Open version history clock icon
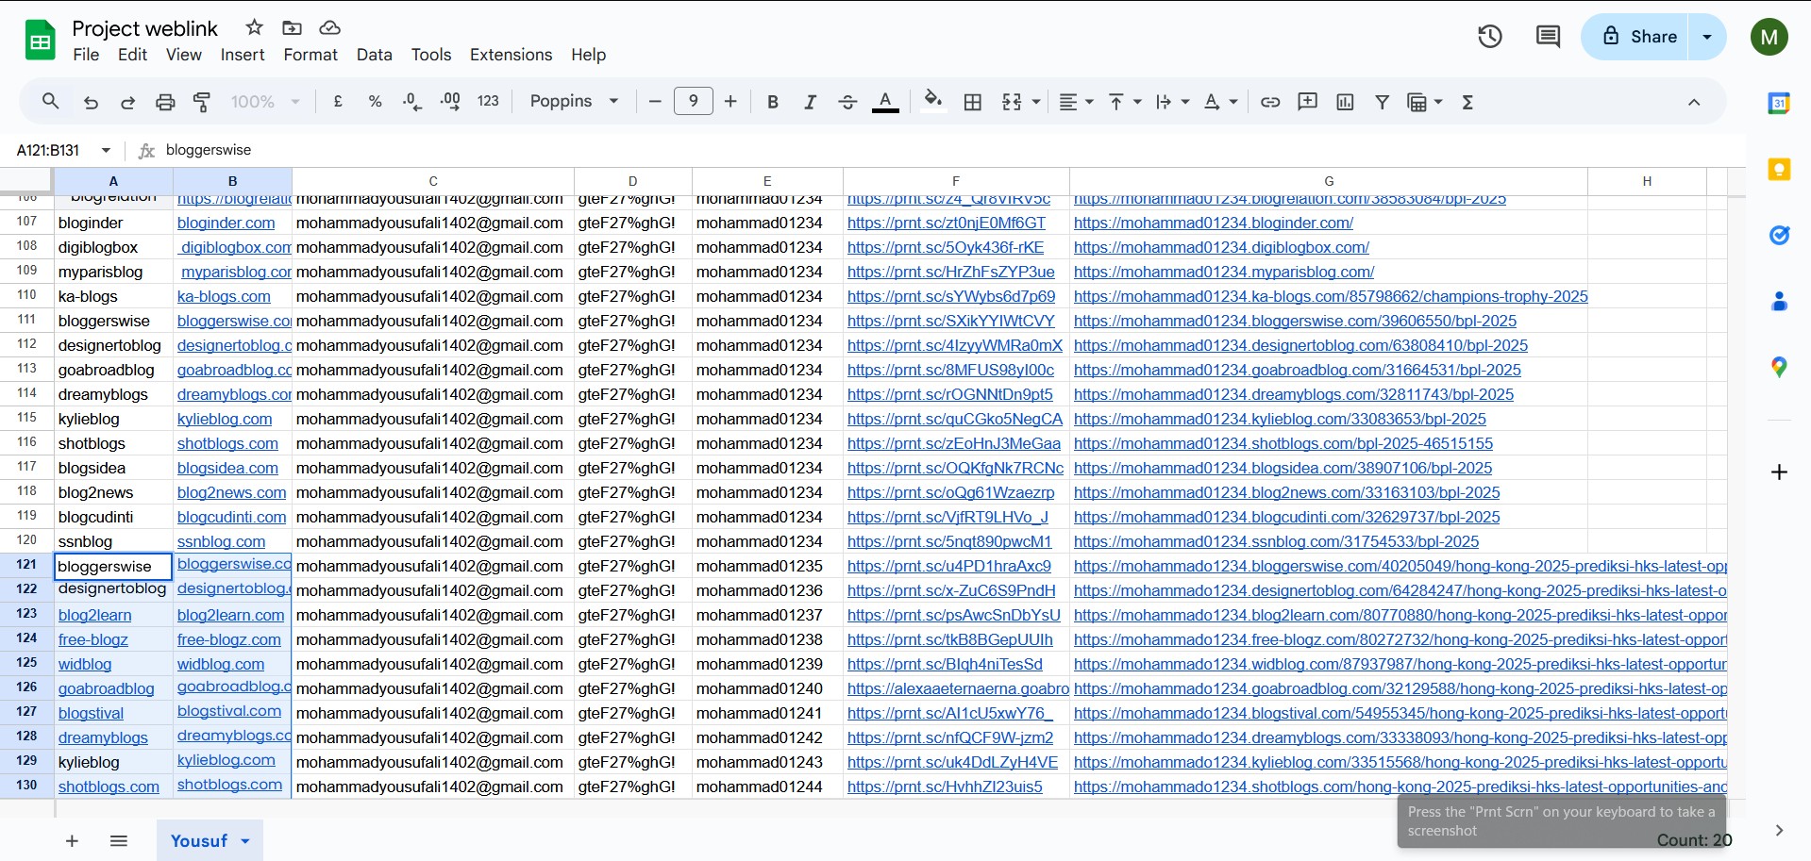This screenshot has width=1811, height=861. point(1489,37)
